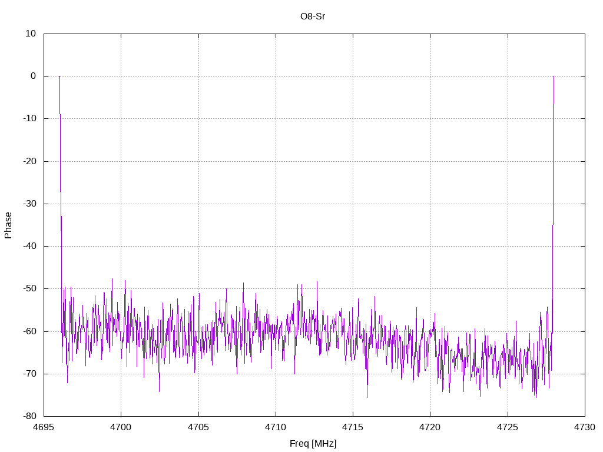The width and height of the screenshot is (603, 452).
Task: Click x-axis tick label 4730
Action: (585, 427)
